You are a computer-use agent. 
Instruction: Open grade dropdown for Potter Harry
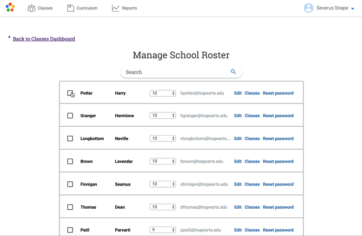click(x=163, y=93)
